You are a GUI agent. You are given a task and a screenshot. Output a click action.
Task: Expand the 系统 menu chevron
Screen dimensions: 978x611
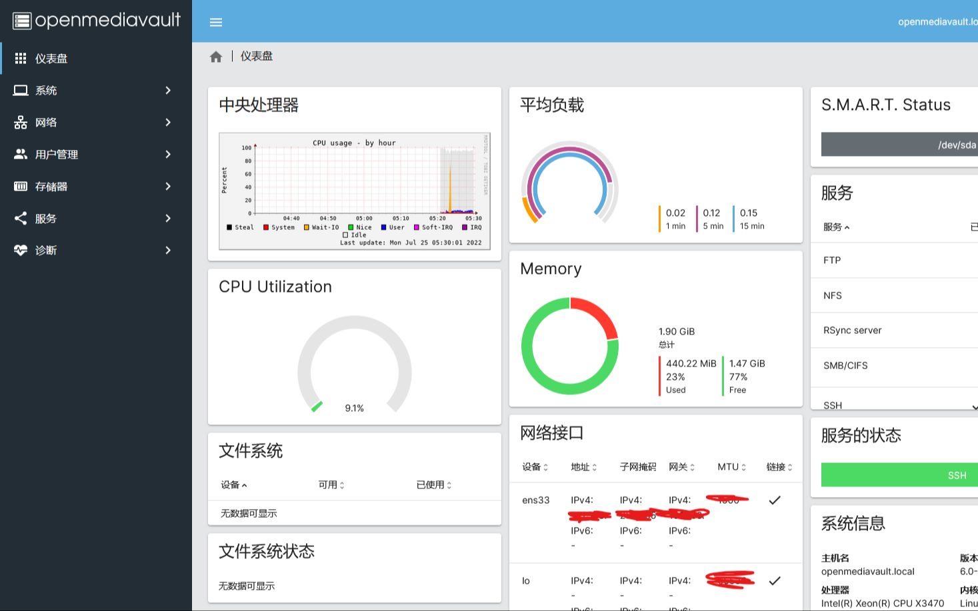coord(168,90)
